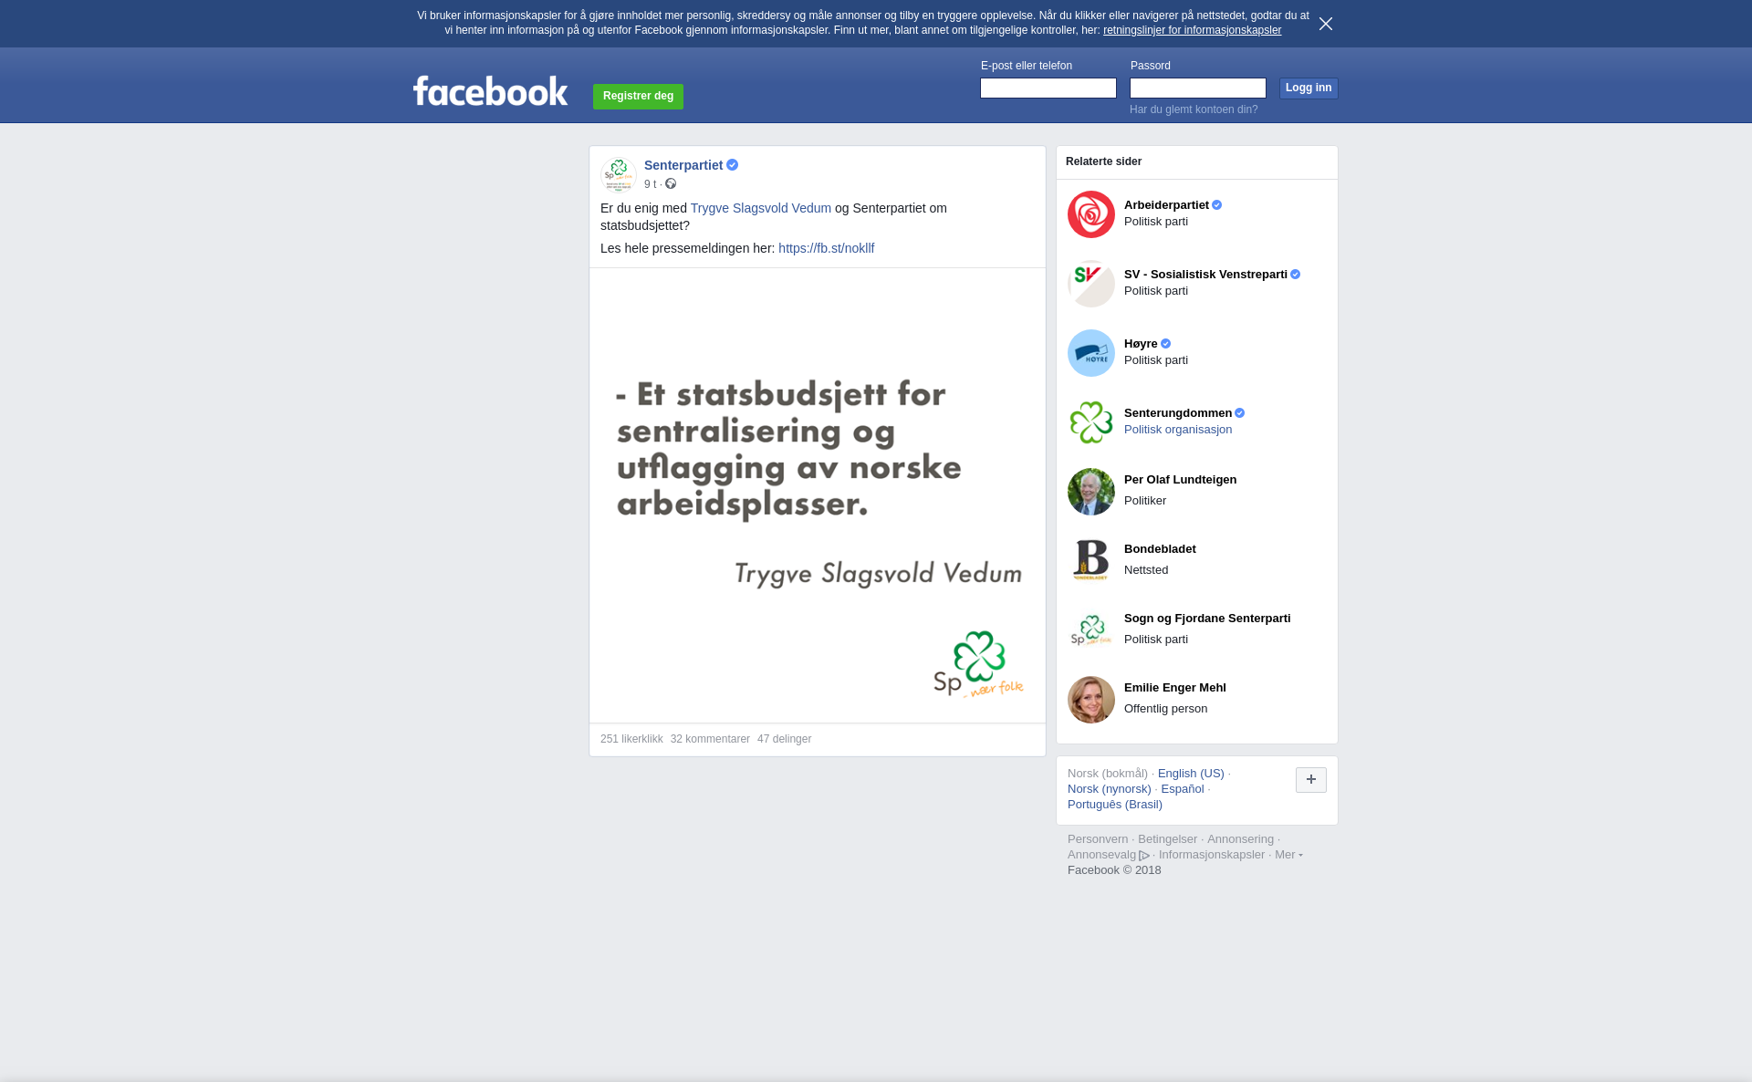
Task: Click the Politisk organisasjon category link
Action: tap(1178, 430)
